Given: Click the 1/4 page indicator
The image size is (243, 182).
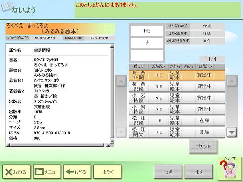Looking at the screenshot, I should tap(212, 59).
